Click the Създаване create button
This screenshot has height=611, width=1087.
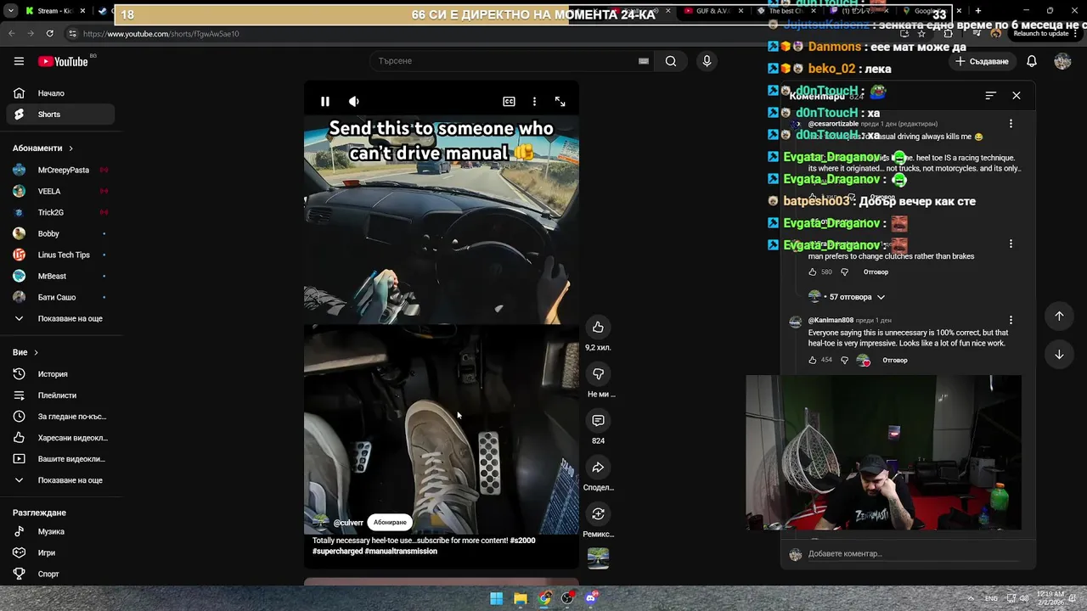982,61
